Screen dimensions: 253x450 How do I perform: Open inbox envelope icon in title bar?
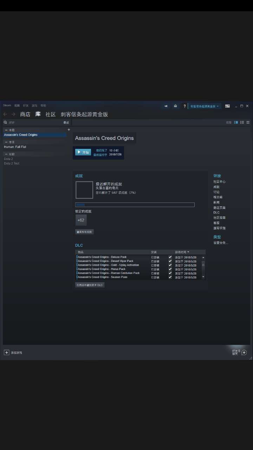175,106
